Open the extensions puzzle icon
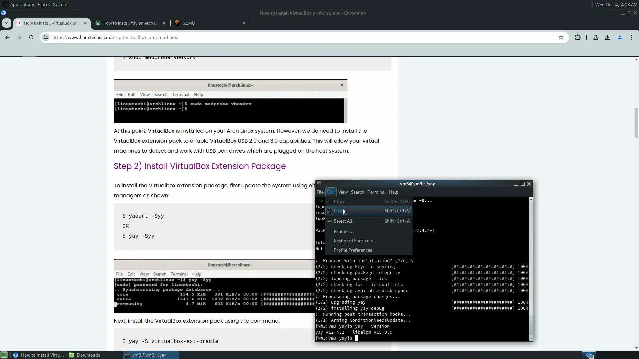The image size is (639, 359). [578, 37]
